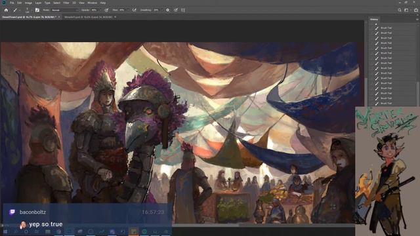This screenshot has height=236, width=420.
Task: Open Spotify from the taskbar
Action: [x=144, y=231]
